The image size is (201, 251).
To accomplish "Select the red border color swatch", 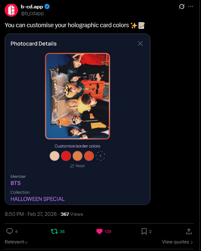I will (66, 156).
